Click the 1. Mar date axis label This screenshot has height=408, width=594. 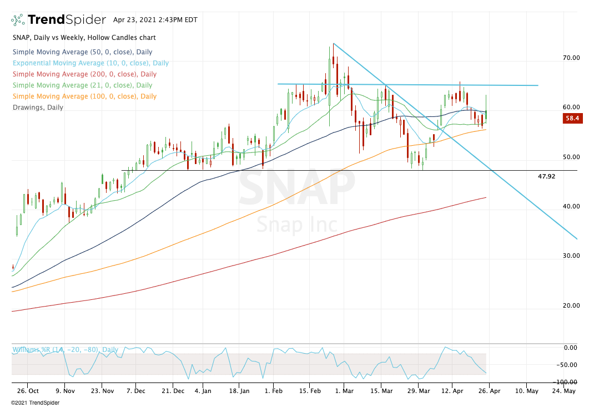[344, 391]
